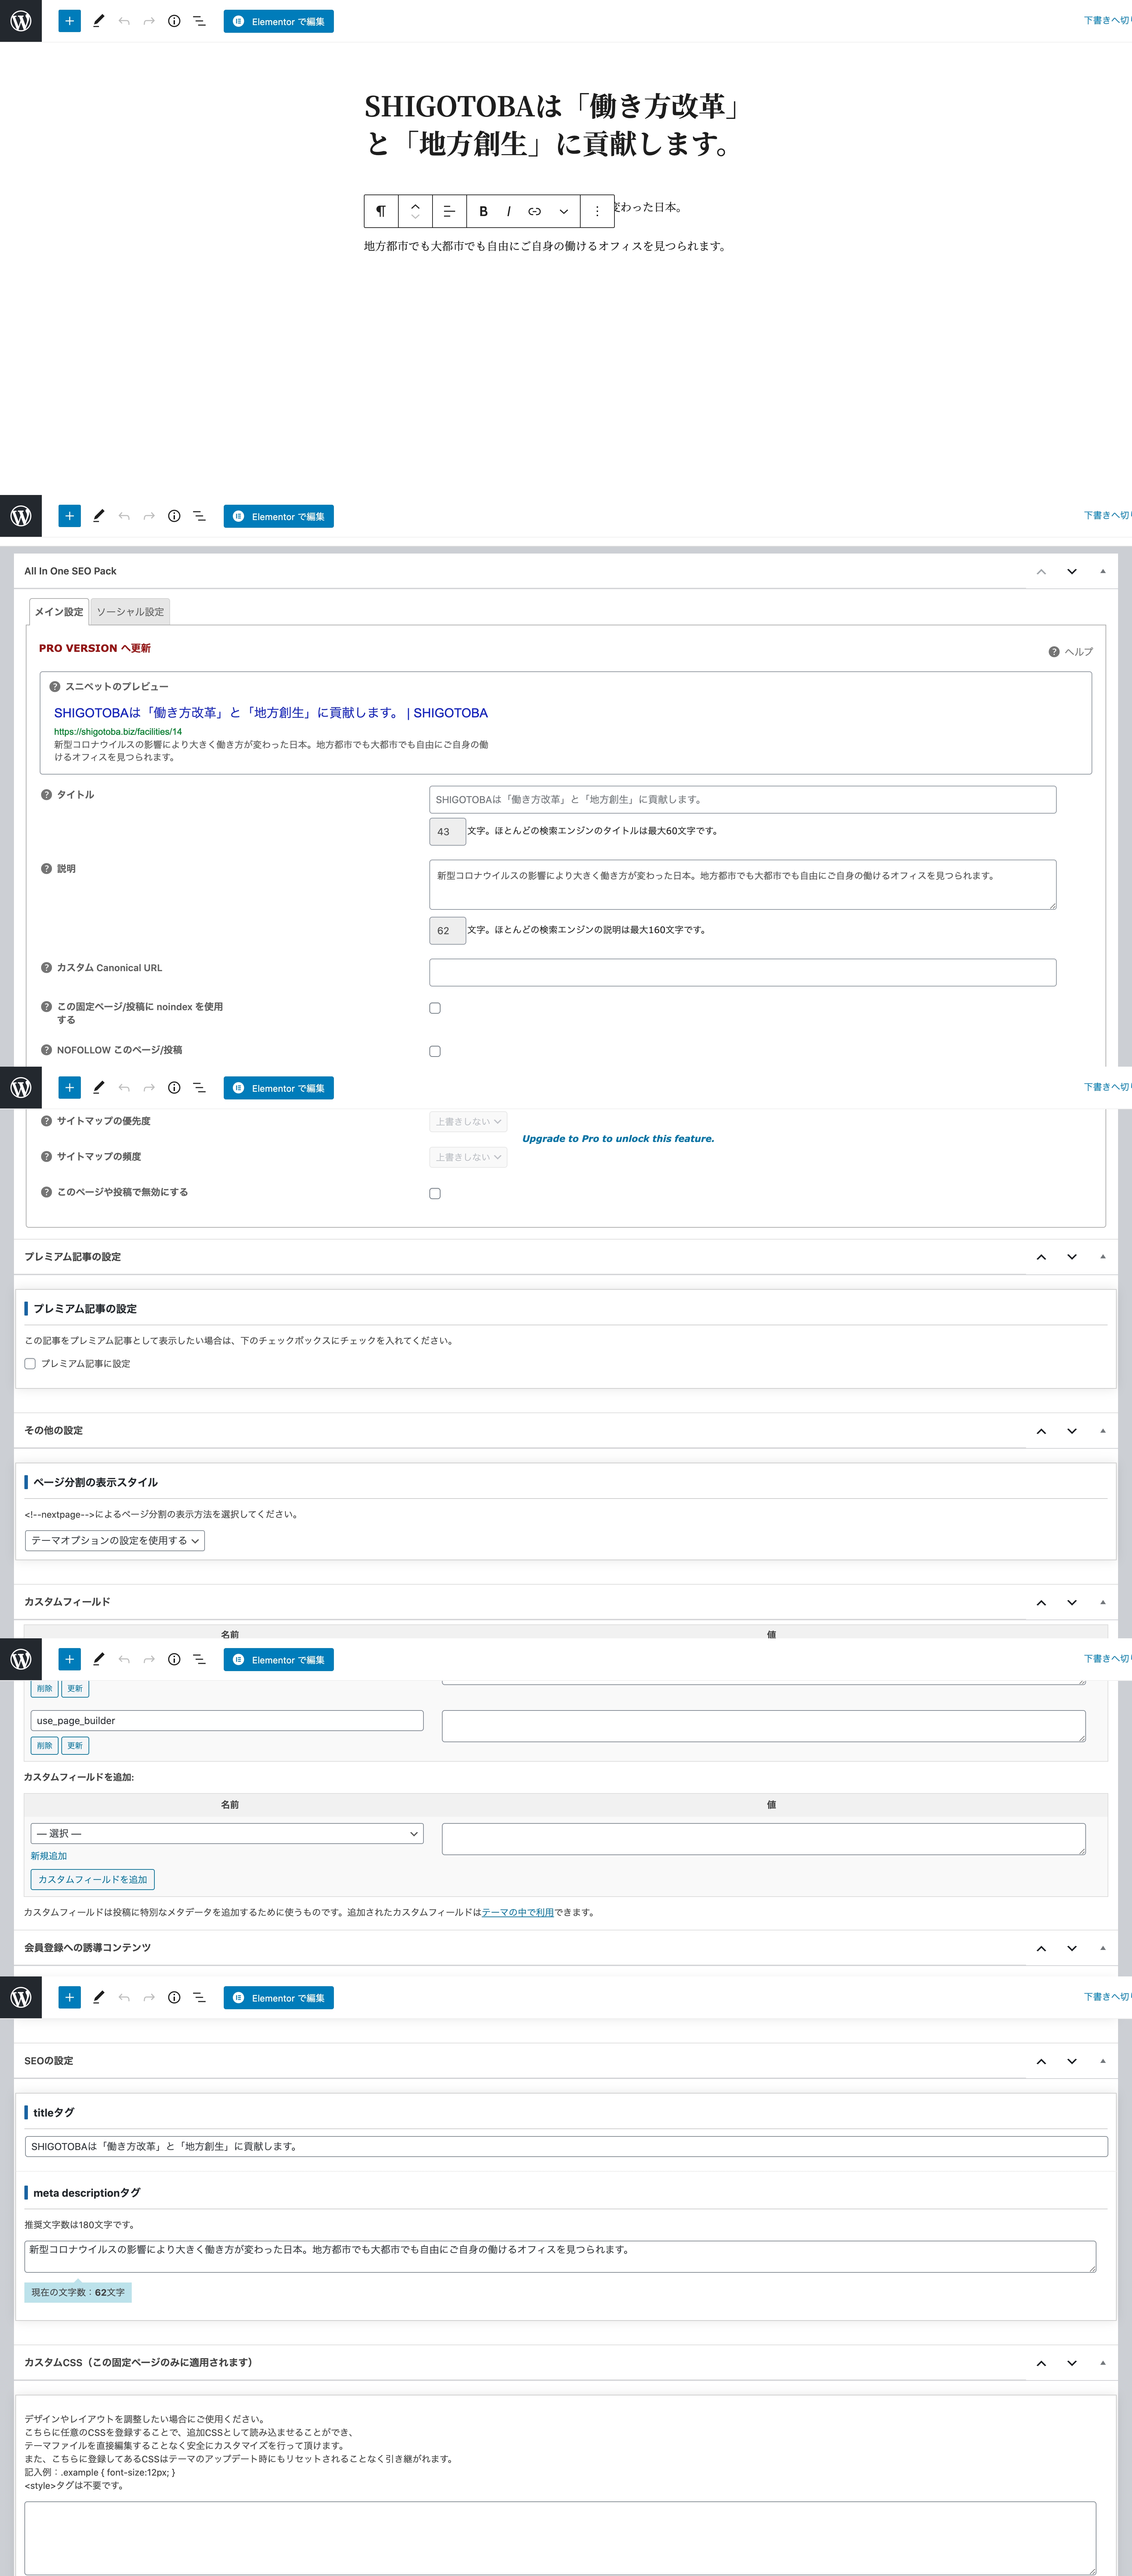This screenshot has height=2576, width=1132.
Task: Click help icon beside このページや投稿で無効にする
Action: coord(46,1192)
